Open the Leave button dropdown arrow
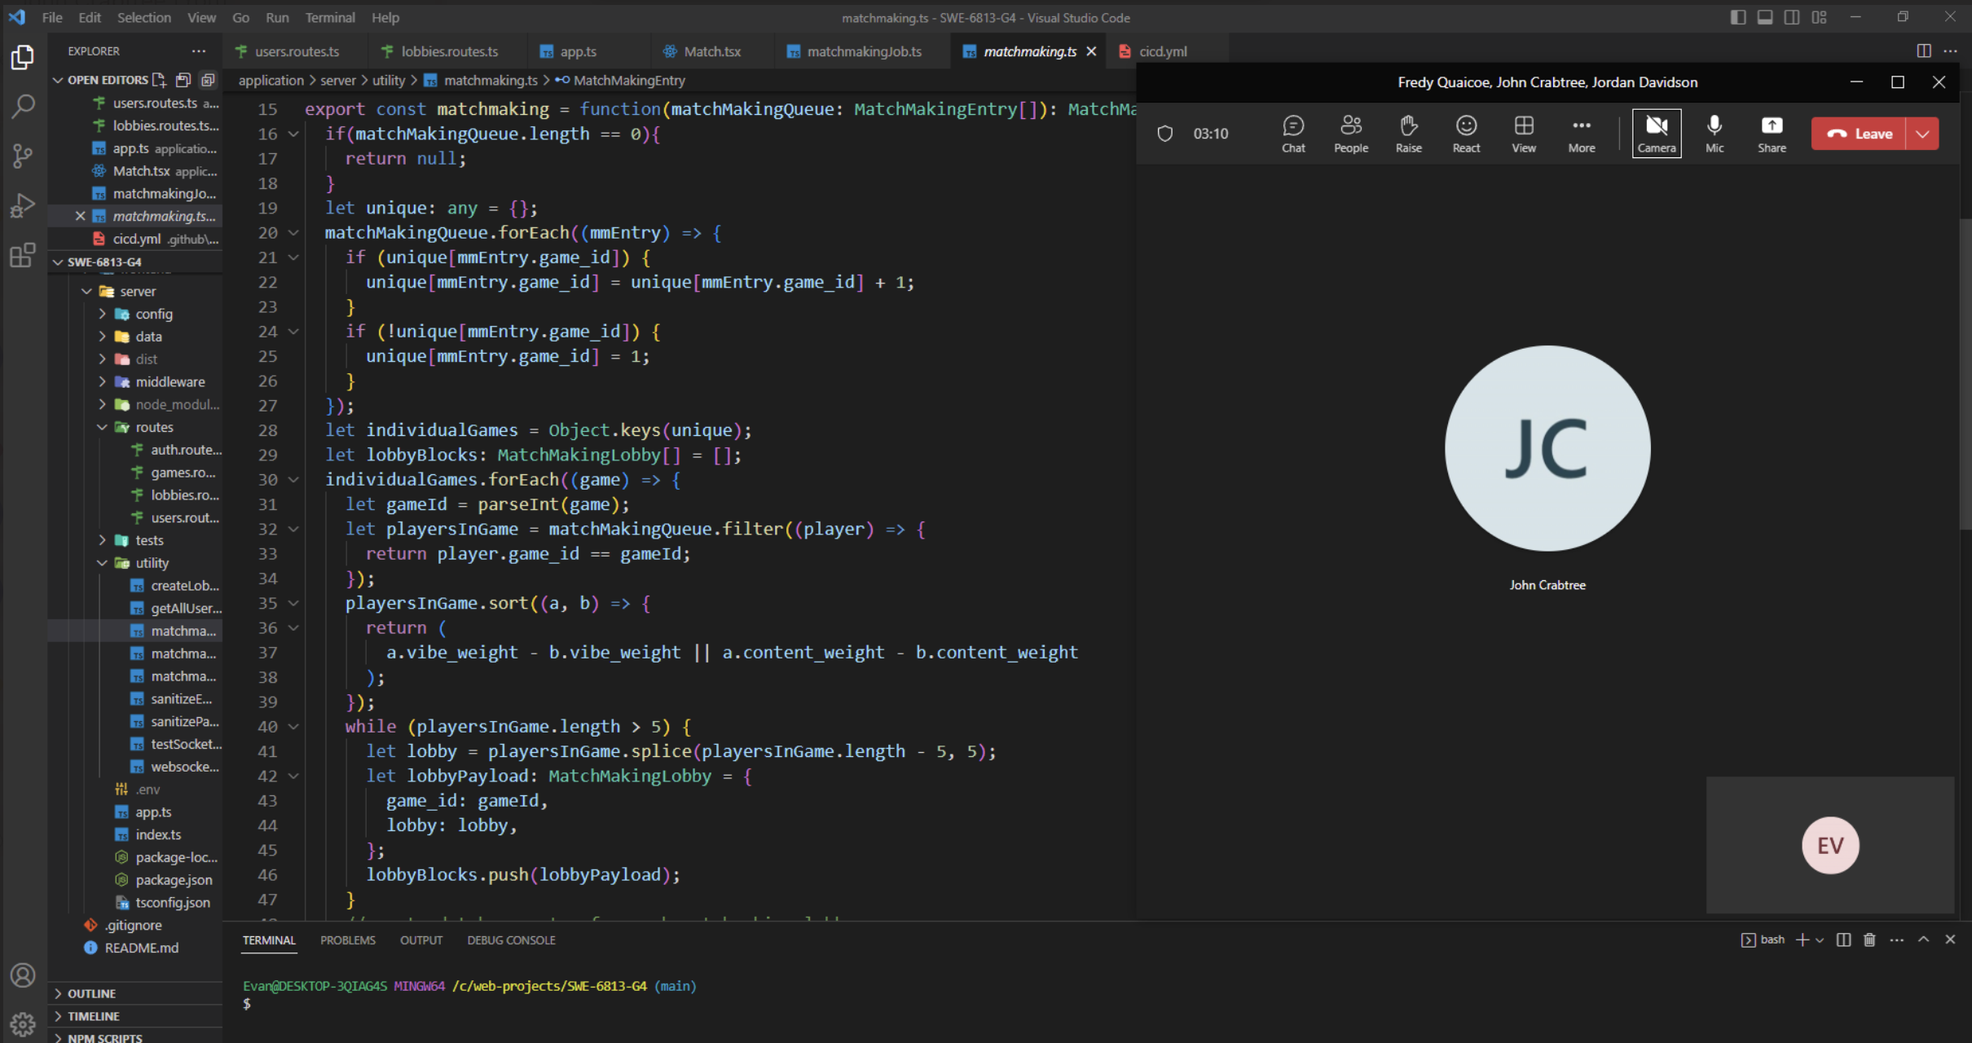 [1923, 133]
